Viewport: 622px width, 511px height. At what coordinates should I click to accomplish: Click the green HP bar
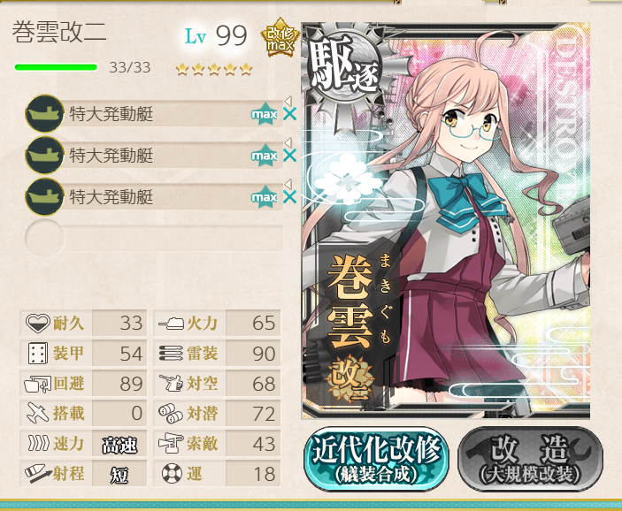[x=56, y=67]
